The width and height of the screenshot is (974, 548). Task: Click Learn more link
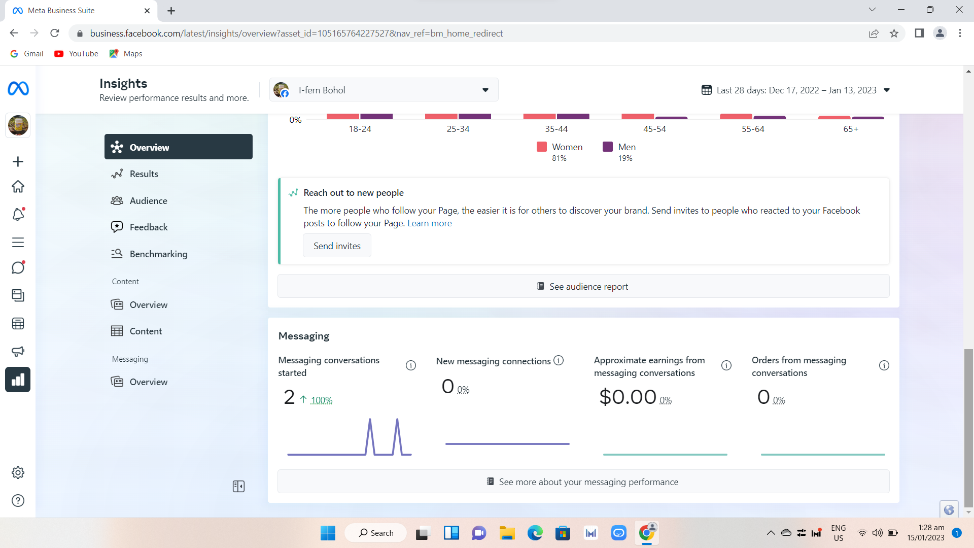pos(429,223)
